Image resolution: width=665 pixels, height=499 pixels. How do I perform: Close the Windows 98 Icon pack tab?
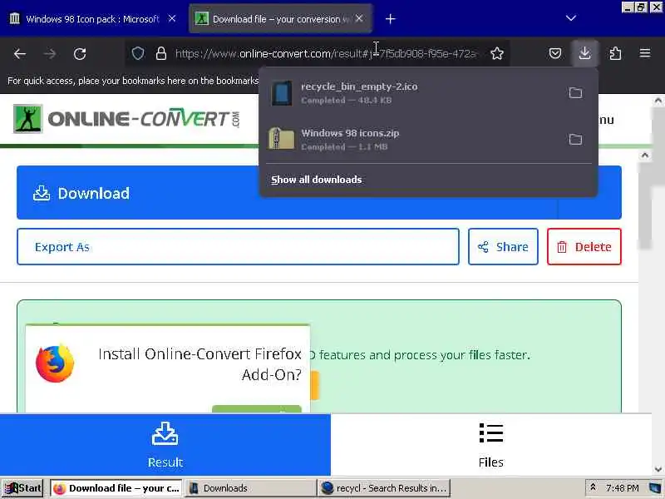point(172,18)
